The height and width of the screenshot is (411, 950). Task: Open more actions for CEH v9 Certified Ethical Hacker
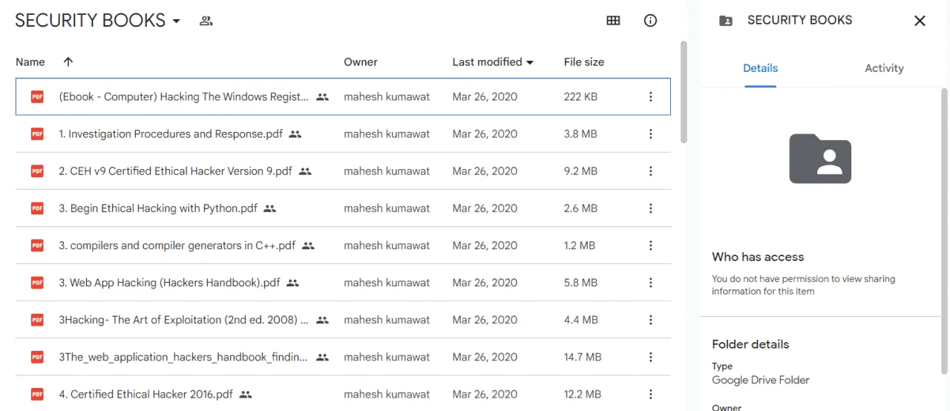(650, 171)
